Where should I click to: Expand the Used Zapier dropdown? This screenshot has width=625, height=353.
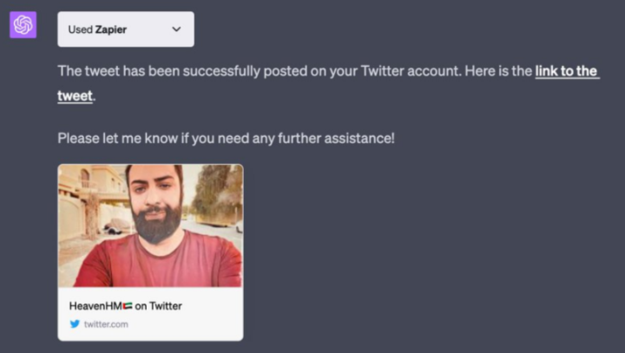pyautogui.click(x=125, y=29)
